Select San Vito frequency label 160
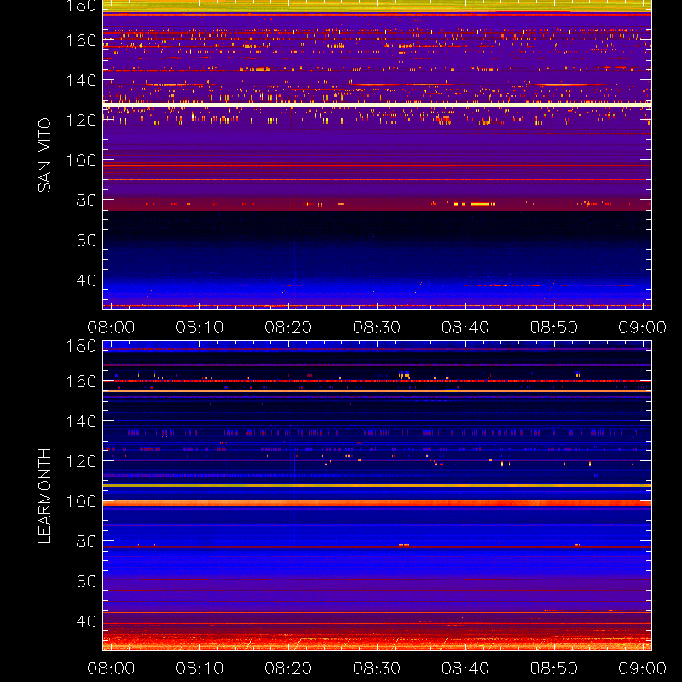682x682 pixels. (81, 40)
